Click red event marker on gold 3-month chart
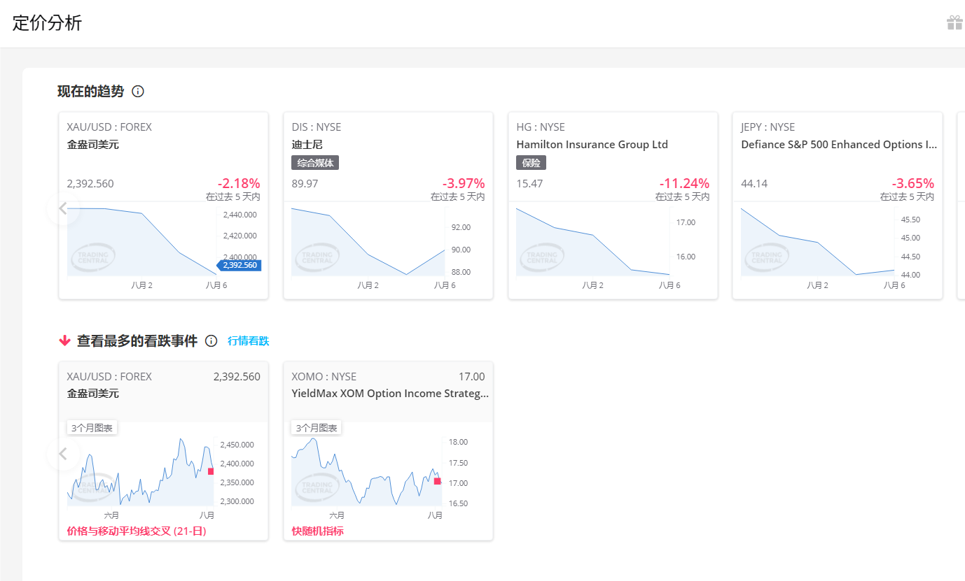The image size is (965, 581). pyautogui.click(x=211, y=471)
